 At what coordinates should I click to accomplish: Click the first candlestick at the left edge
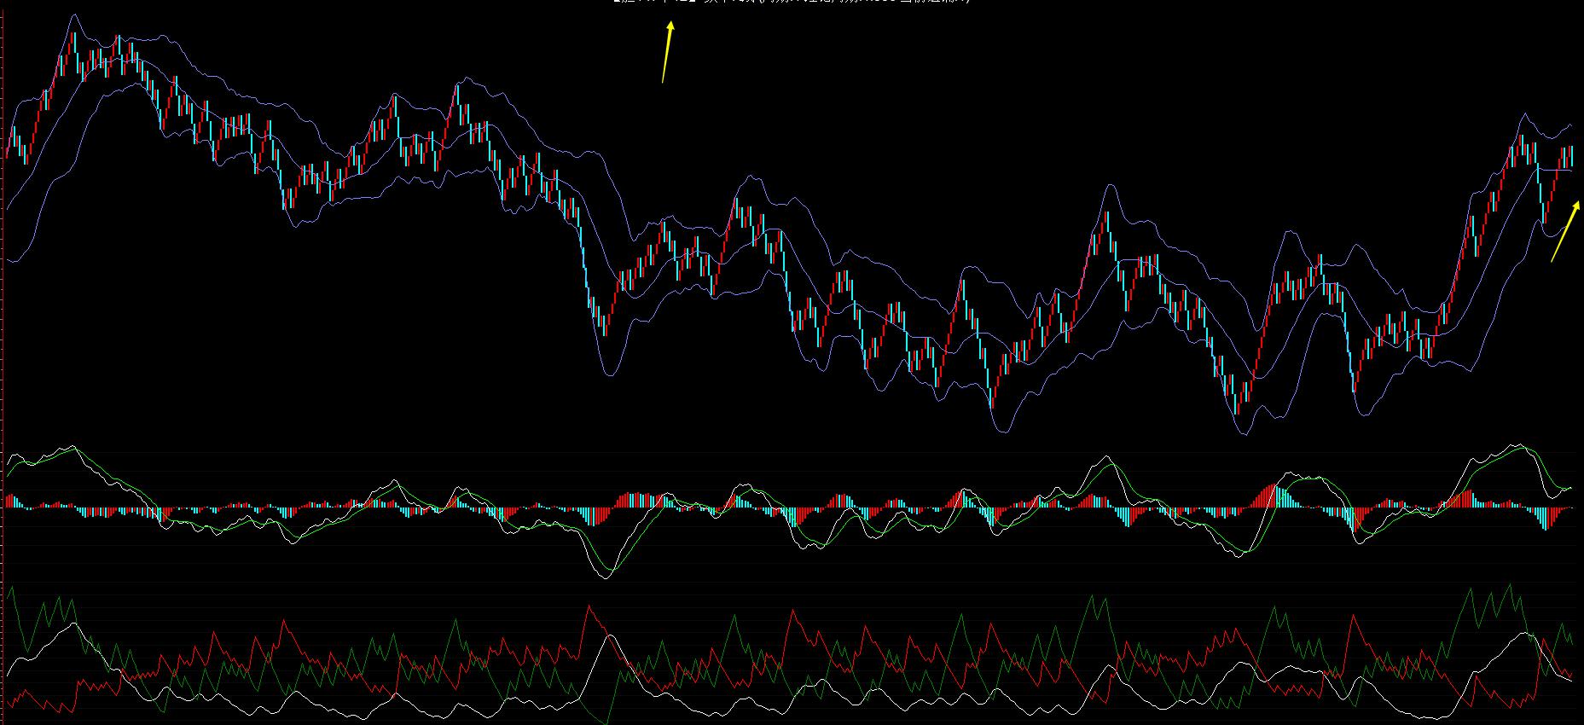(x=7, y=154)
